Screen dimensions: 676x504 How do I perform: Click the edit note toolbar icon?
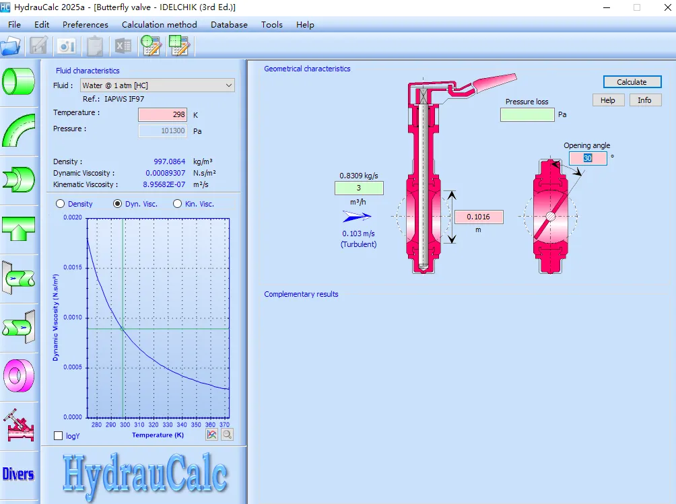(x=38, y=46)
